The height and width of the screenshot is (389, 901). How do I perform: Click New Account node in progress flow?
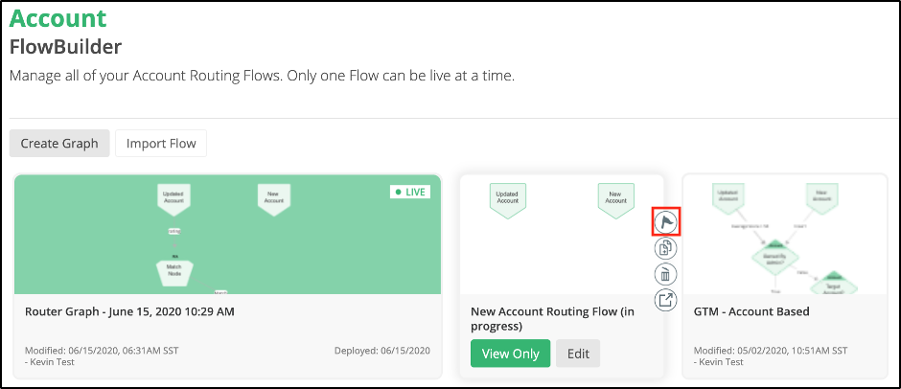coord(616,200)
